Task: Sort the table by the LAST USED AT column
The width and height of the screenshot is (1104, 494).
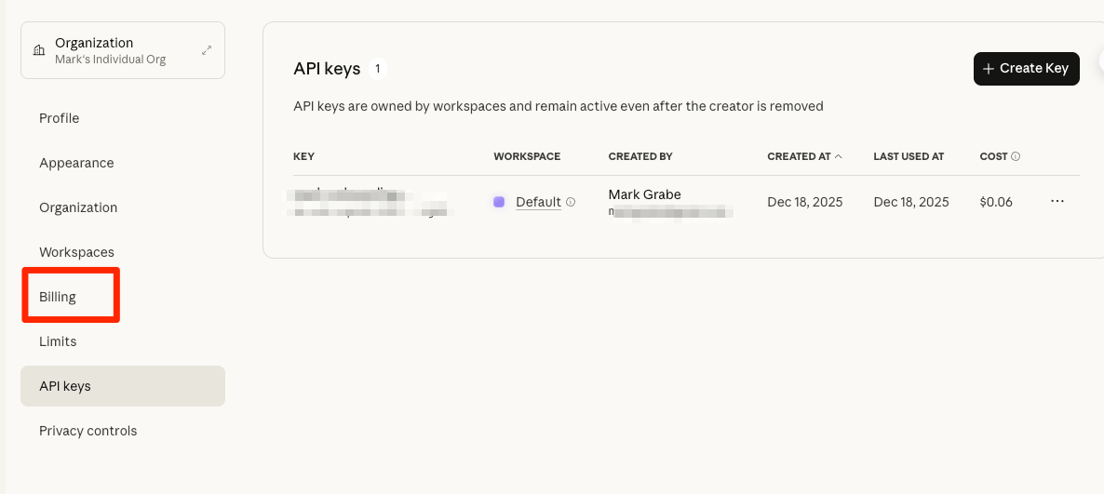Action: (x=909, y=156)
